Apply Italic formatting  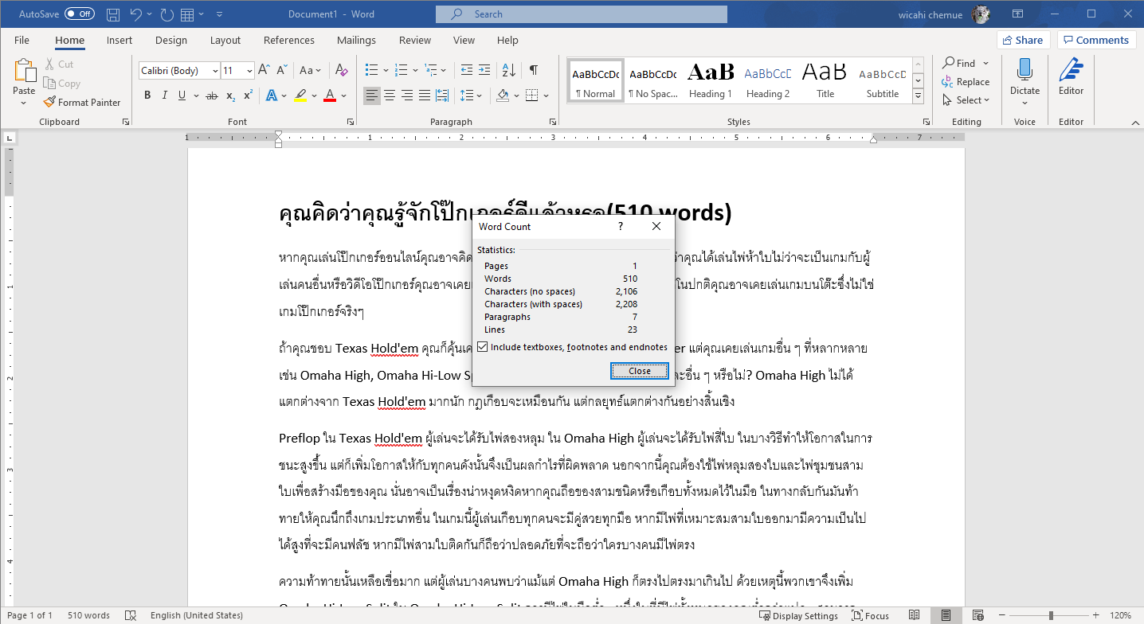[165, 96]
